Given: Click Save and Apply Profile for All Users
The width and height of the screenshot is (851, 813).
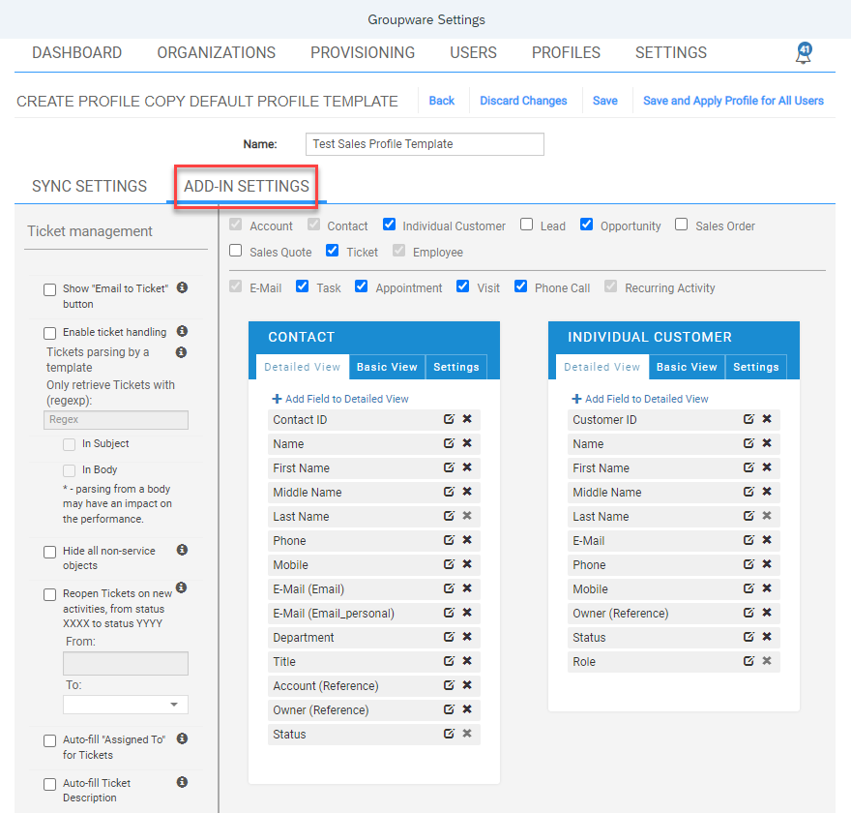Looking at the screenshot, I should tap(733, 101).
